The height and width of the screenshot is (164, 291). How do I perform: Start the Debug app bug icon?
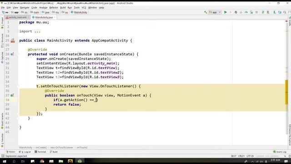click(236, 12)
